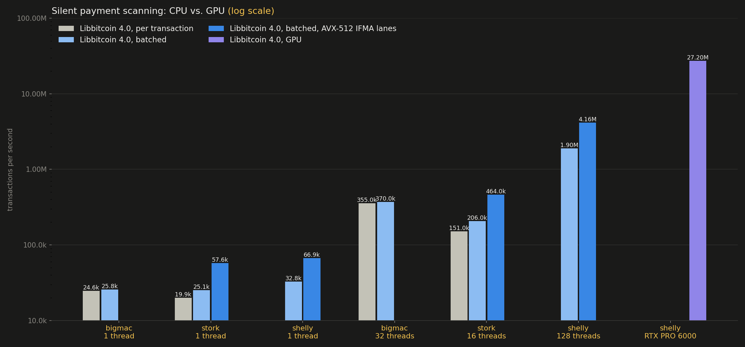Select the "32.8k" value label
The height and width of the screenshot is (347, 745).
tap(293, 278)
